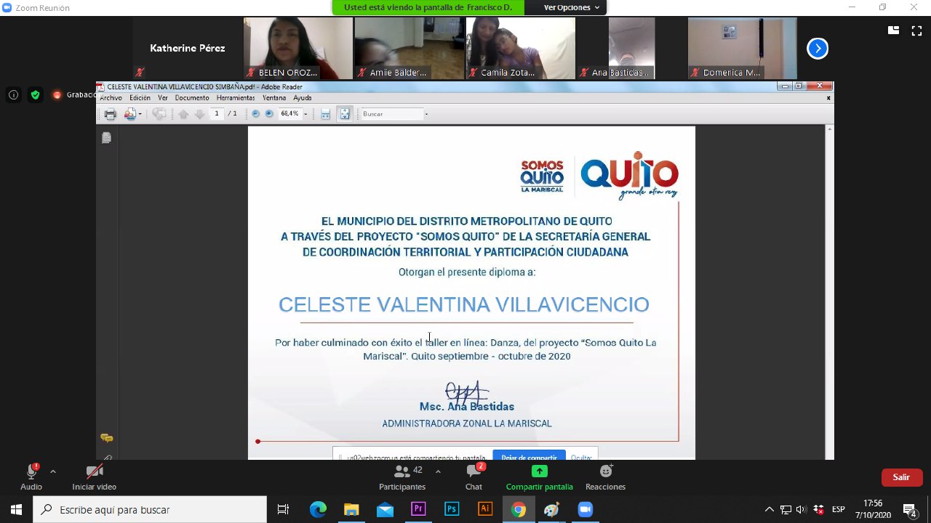Expand audio options caret
Image resolution: width=931 pixels, height=523 pixels.
click(x=52, y=471)
